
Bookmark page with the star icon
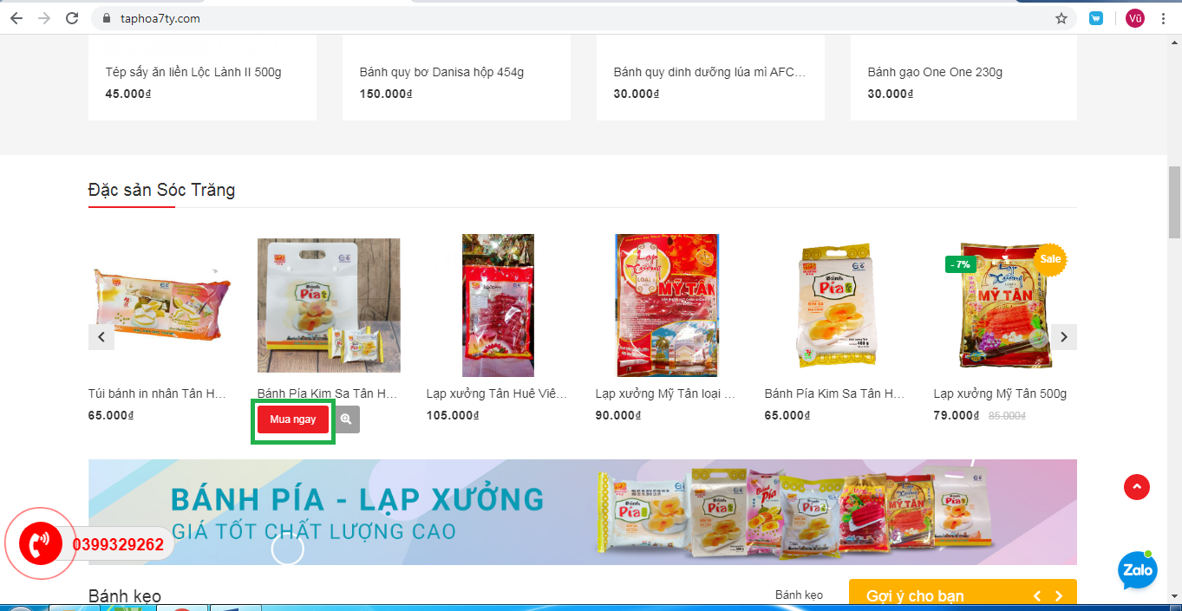tap(1061, 18)
